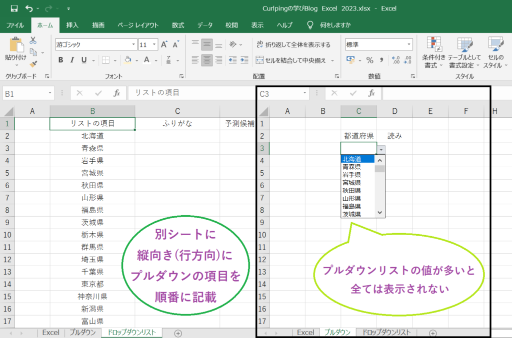512x338 pixels.
Task: Expand the セルを結合して中央揃え dropdown arrow
Action: coord(332,60)
